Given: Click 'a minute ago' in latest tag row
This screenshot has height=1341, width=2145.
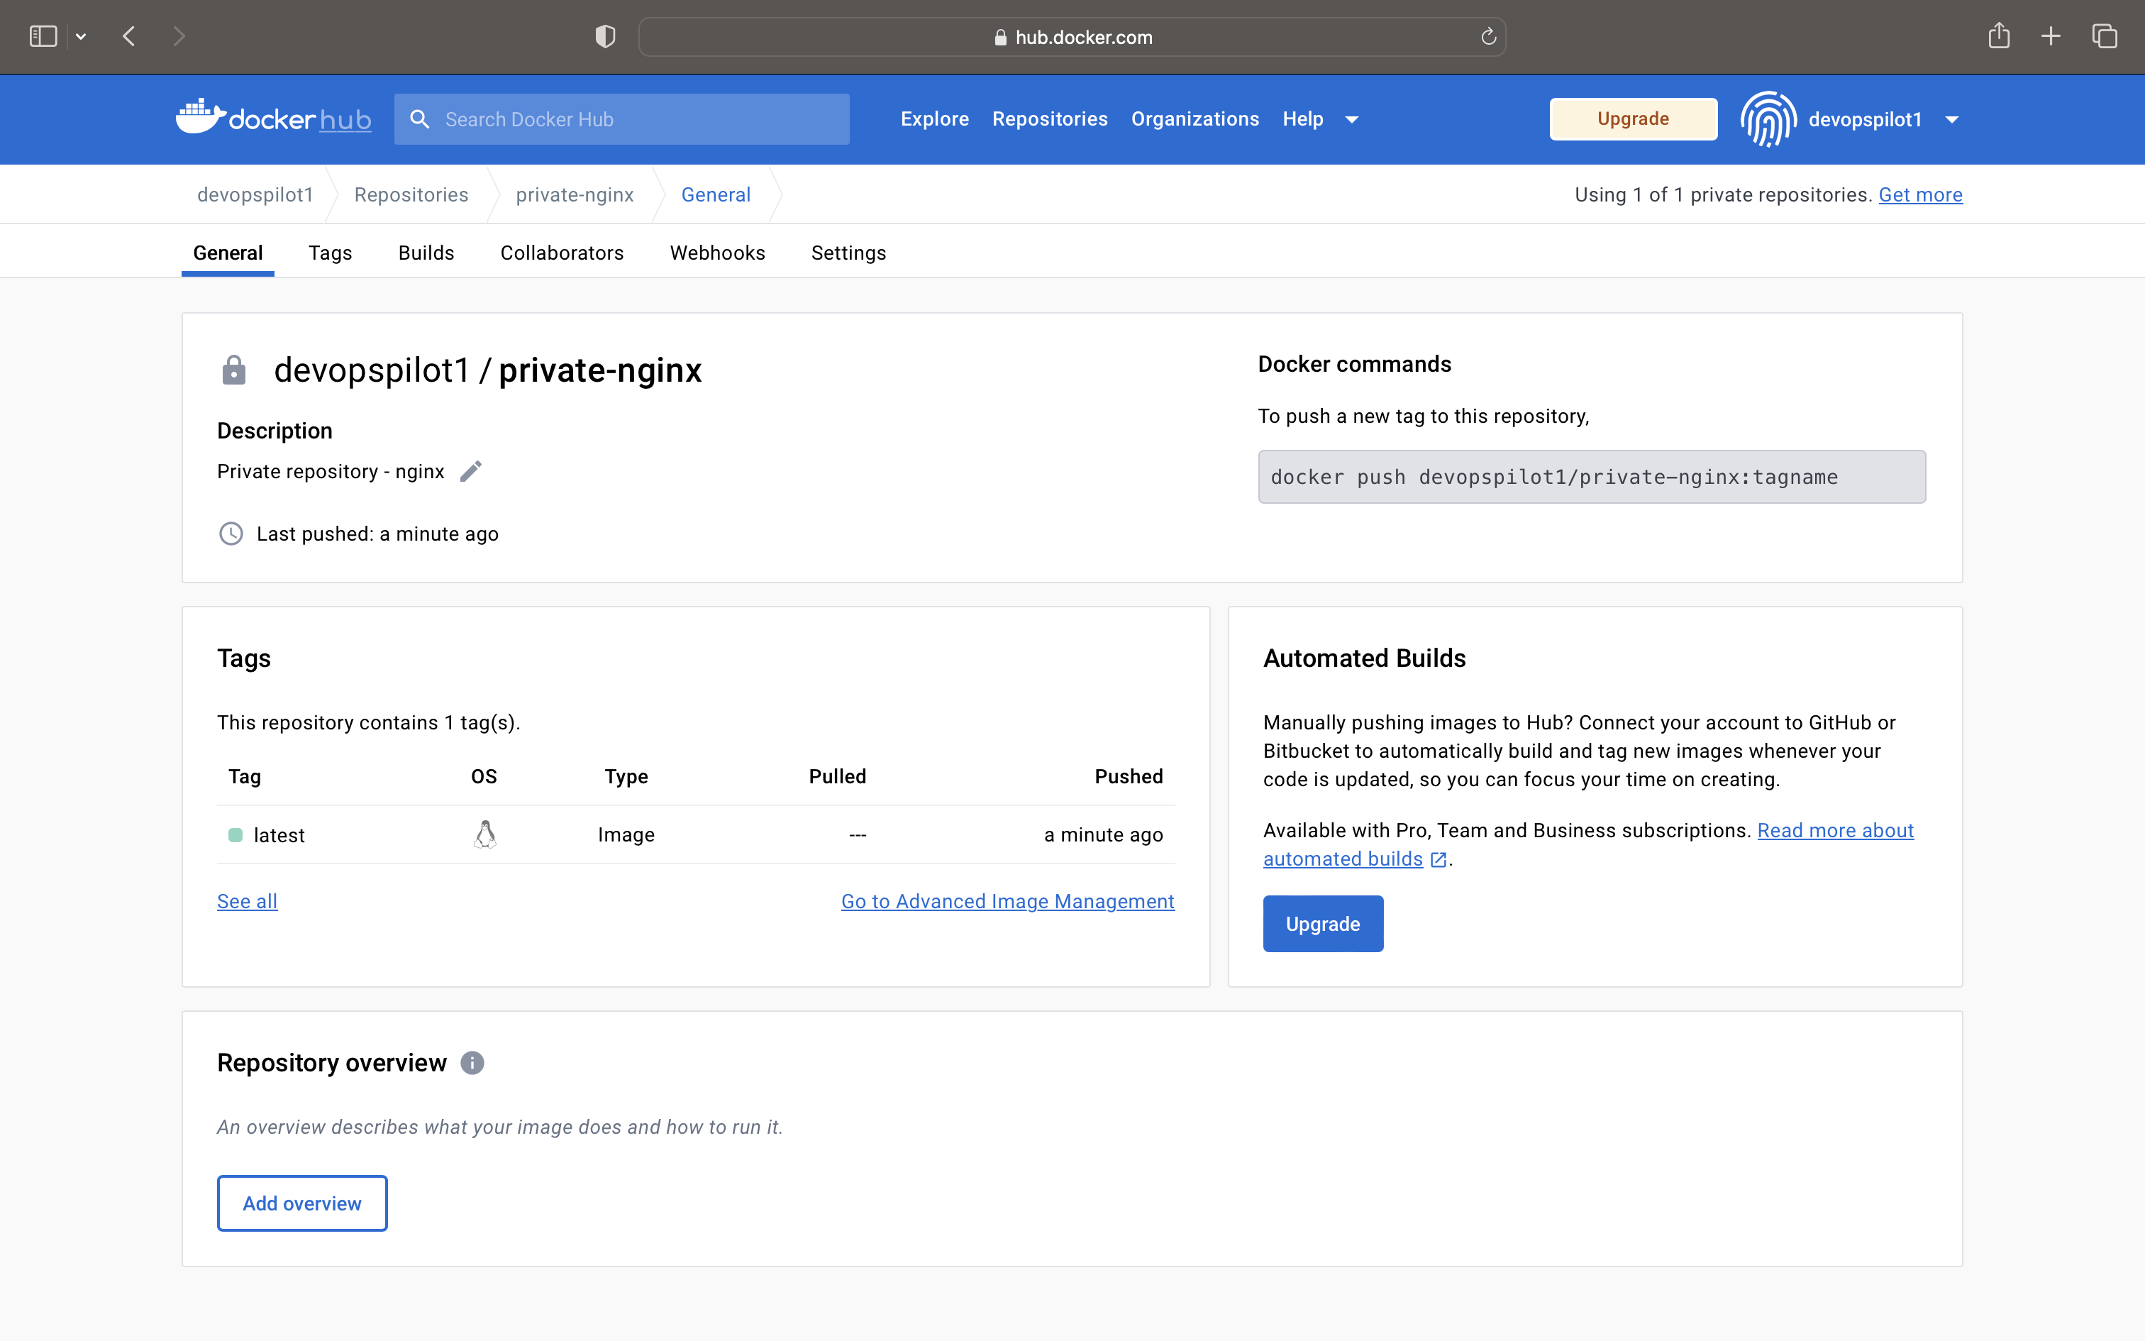Looking at the screenshot, I should 1102,834.
